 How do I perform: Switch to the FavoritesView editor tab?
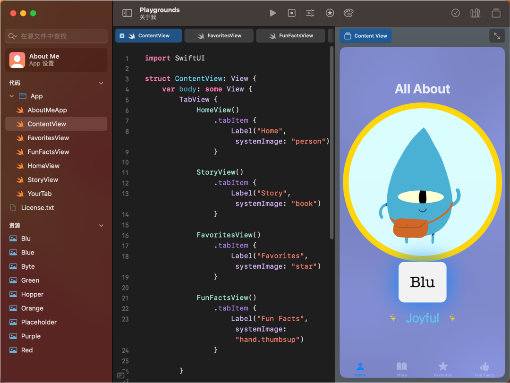219,36
